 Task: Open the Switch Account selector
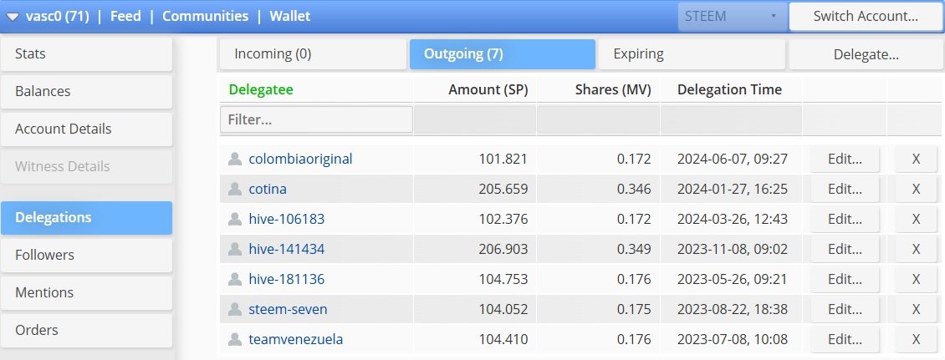pyautogui.click(x=866, y=16)
